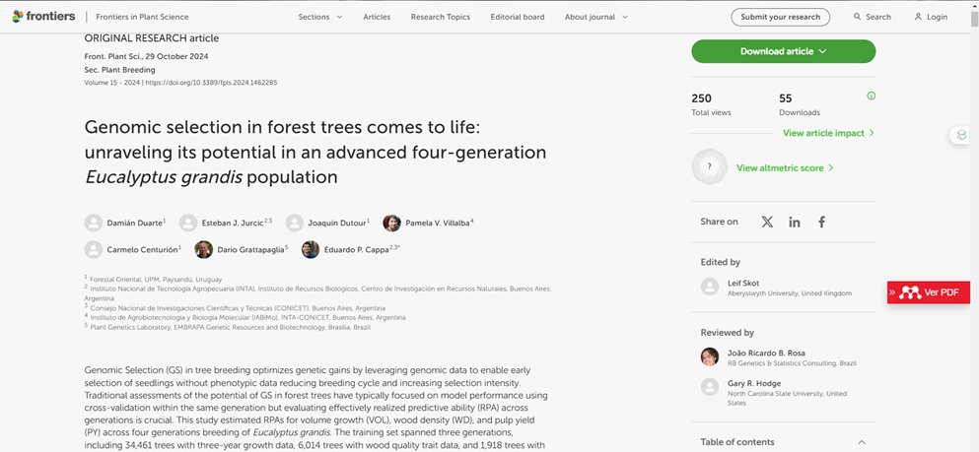This screenshot has width=979, height=452.
Task: Click the scrollbar up arrow
Action: point(974,5)
